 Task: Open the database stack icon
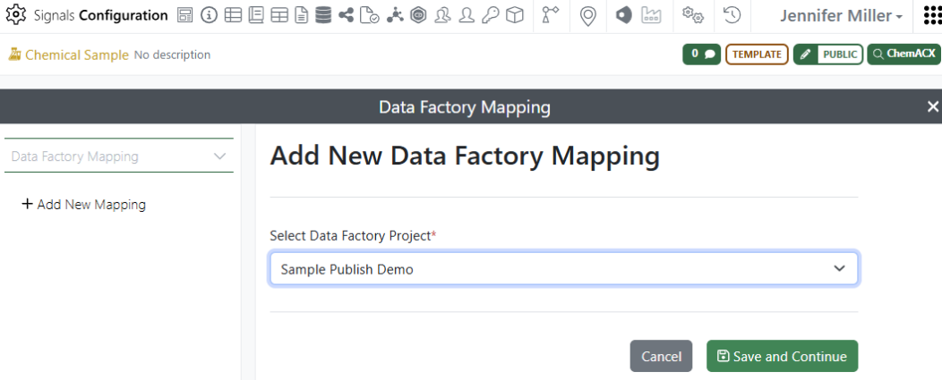pyautogui.click(x=323, y=15)
